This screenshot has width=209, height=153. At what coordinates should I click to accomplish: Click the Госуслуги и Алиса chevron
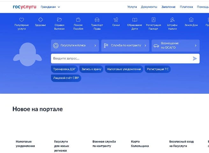tap(95, 46)
